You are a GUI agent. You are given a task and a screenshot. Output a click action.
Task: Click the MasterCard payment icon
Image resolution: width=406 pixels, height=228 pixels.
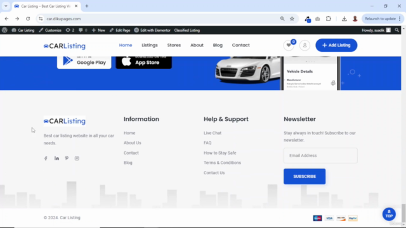(x=317, y=218)
